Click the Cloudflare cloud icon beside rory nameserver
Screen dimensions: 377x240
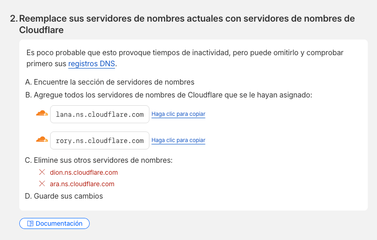point(42,140)
